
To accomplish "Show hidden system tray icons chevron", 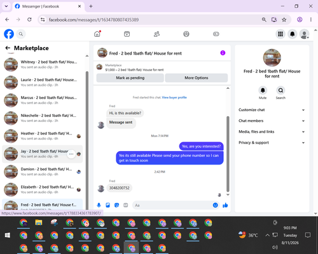I will tap(267, 235).
